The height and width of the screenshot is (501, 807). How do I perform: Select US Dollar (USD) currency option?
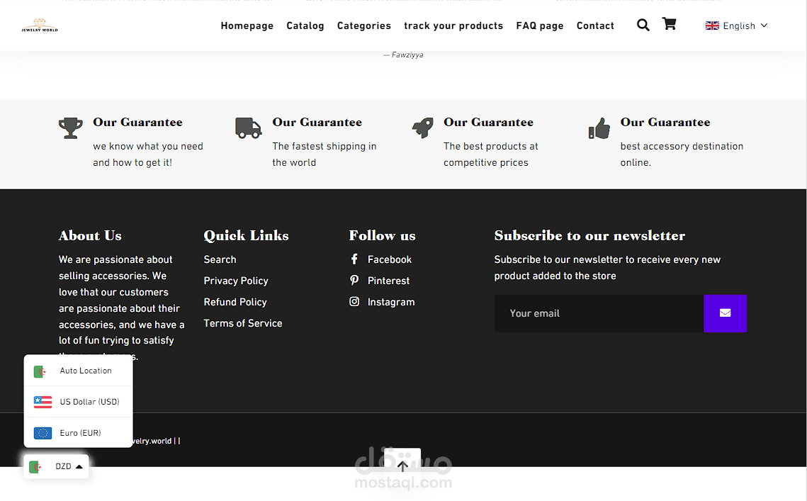tap(79, 402)
